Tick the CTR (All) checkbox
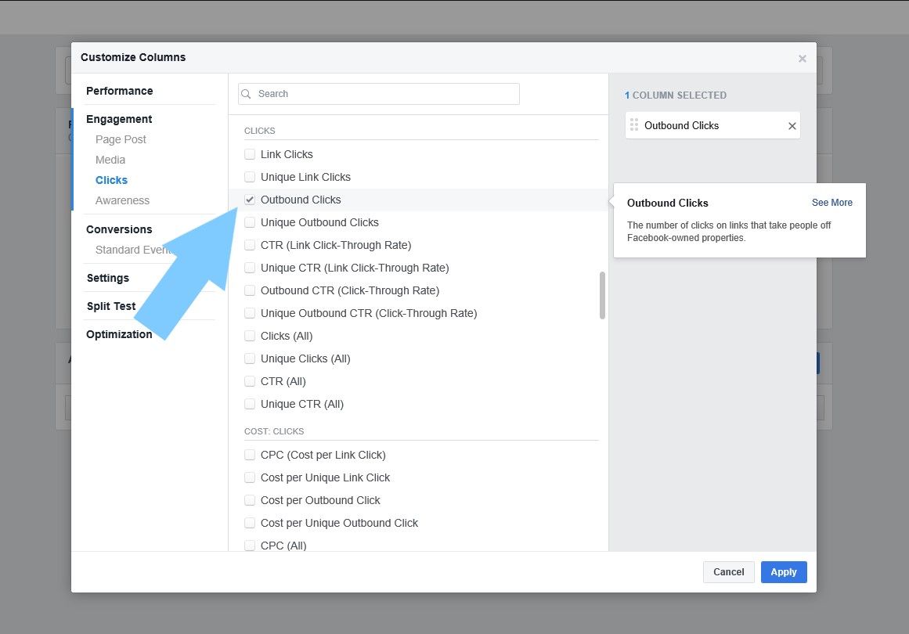Screen dimensions: 909x634 (x=250, y=380)
